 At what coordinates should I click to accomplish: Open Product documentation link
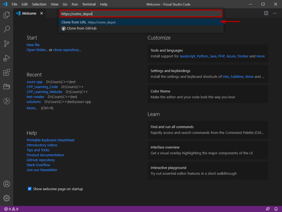pos(45,155)
